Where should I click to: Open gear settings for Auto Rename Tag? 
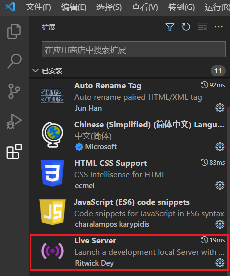(220, 108)
